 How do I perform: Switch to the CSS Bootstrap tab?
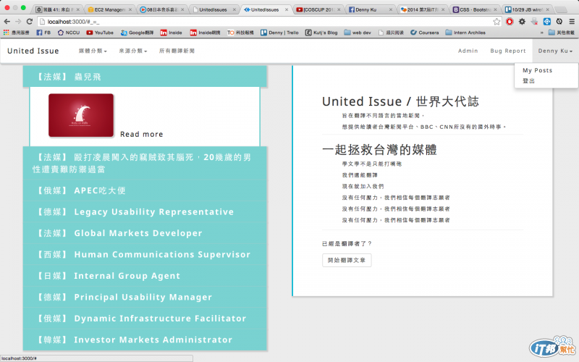[x=476, y=9]
